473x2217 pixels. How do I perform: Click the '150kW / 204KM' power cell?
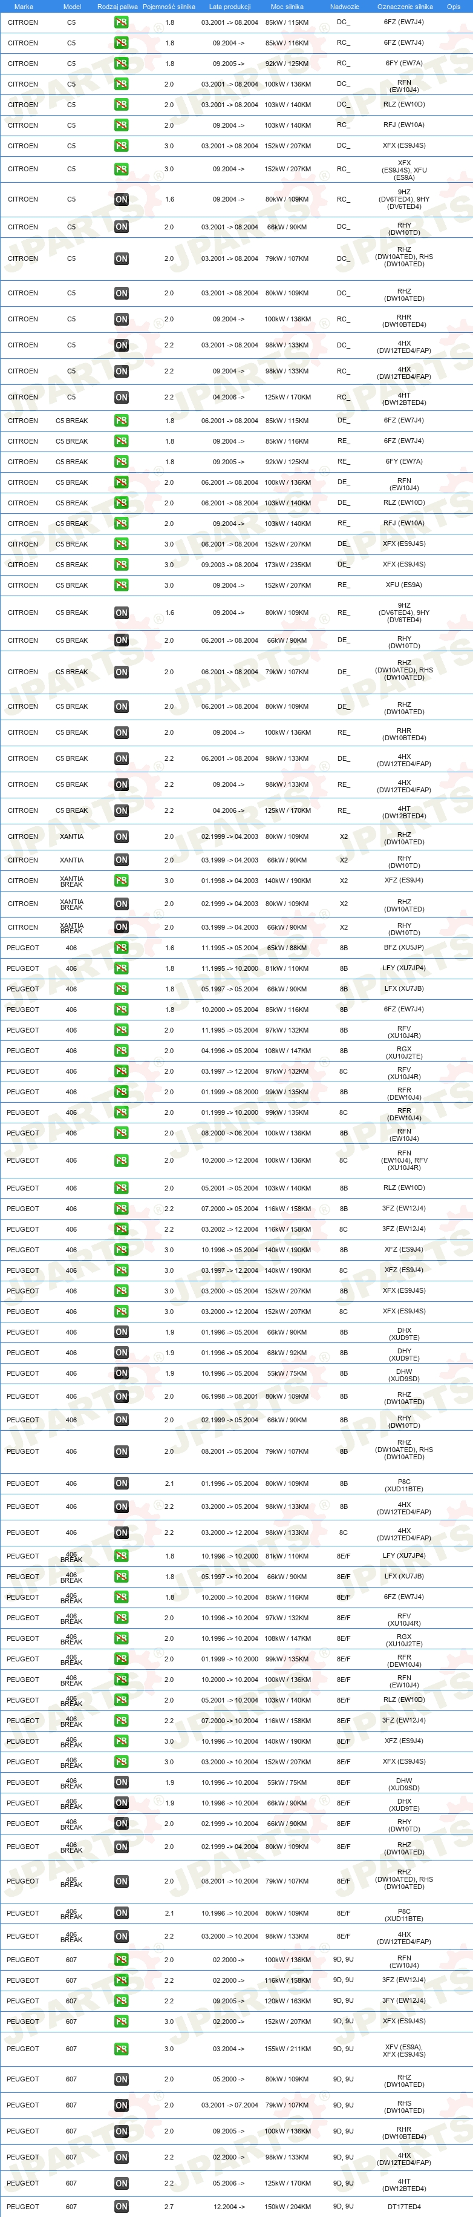click(287, 2207)
